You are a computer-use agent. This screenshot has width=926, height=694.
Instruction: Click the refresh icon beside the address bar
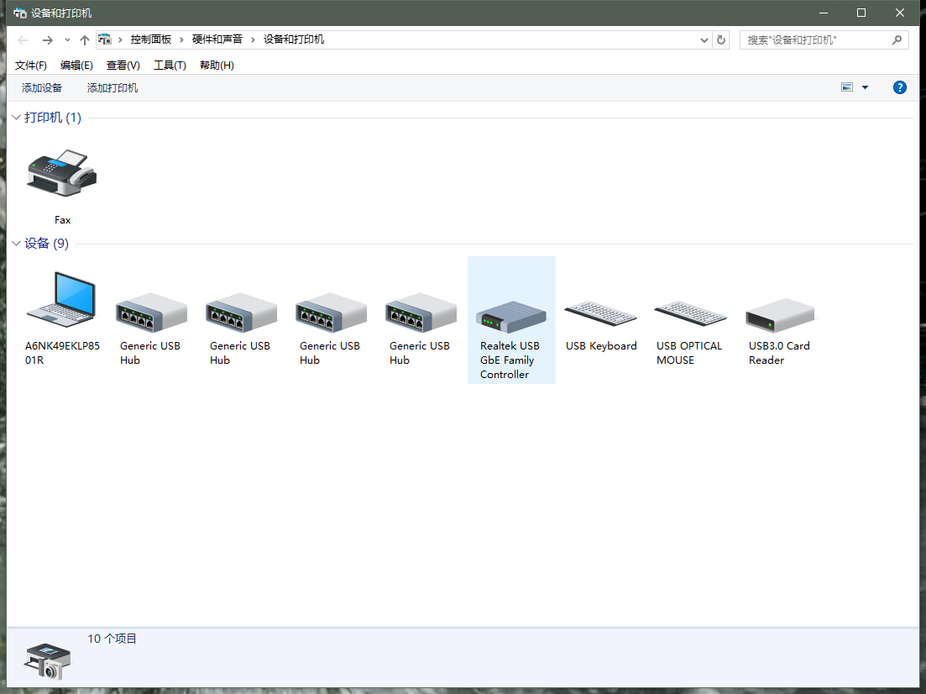click(720, 39)
